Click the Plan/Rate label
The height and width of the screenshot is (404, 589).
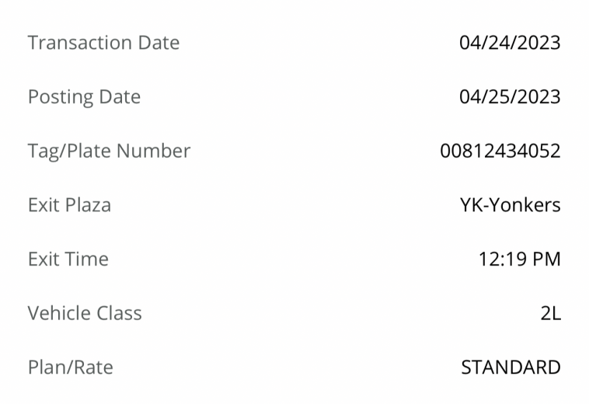70,367
